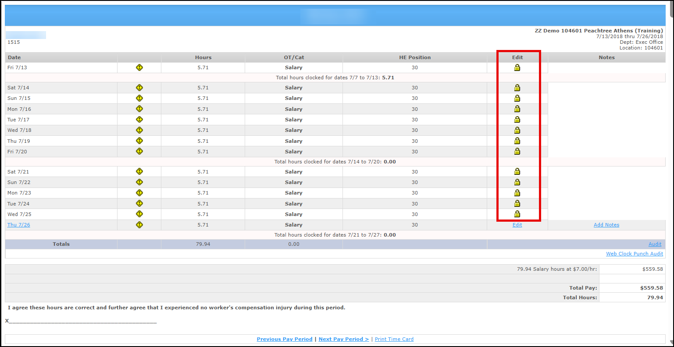Click Add Notes for Thu 7/26
Image resolution: width=674 pixels, height=347 pixels.
(606, 225)
